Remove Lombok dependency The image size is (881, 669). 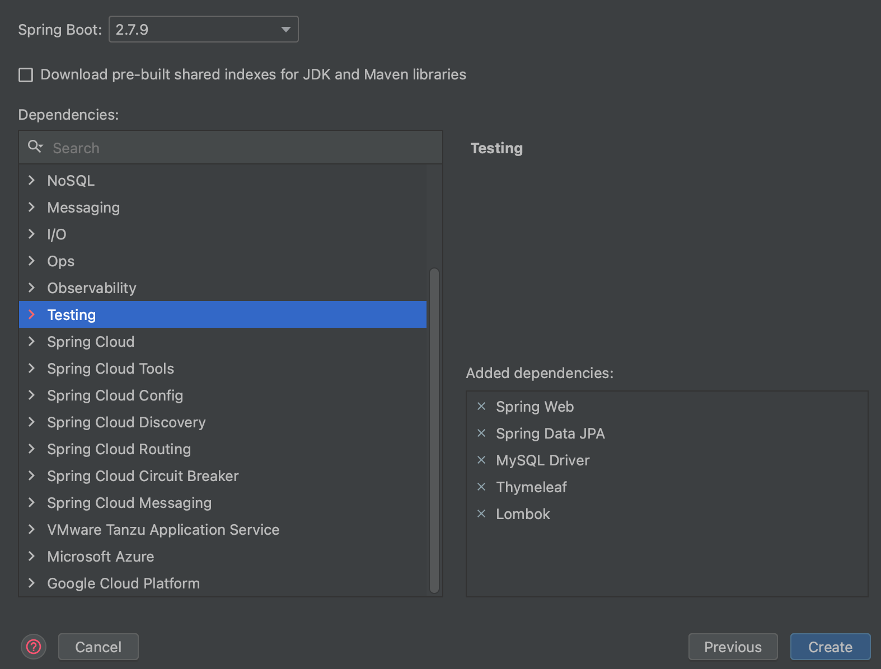pos(481,514)
